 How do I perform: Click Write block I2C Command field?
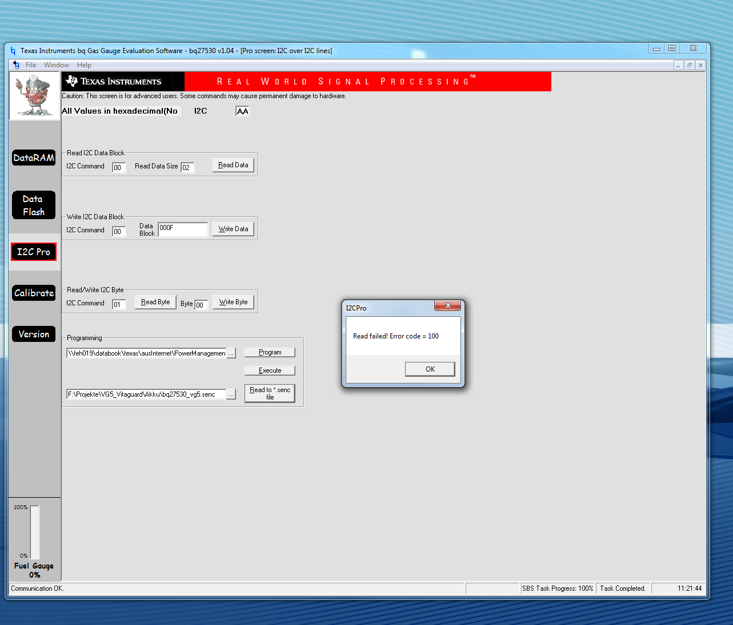119,231
